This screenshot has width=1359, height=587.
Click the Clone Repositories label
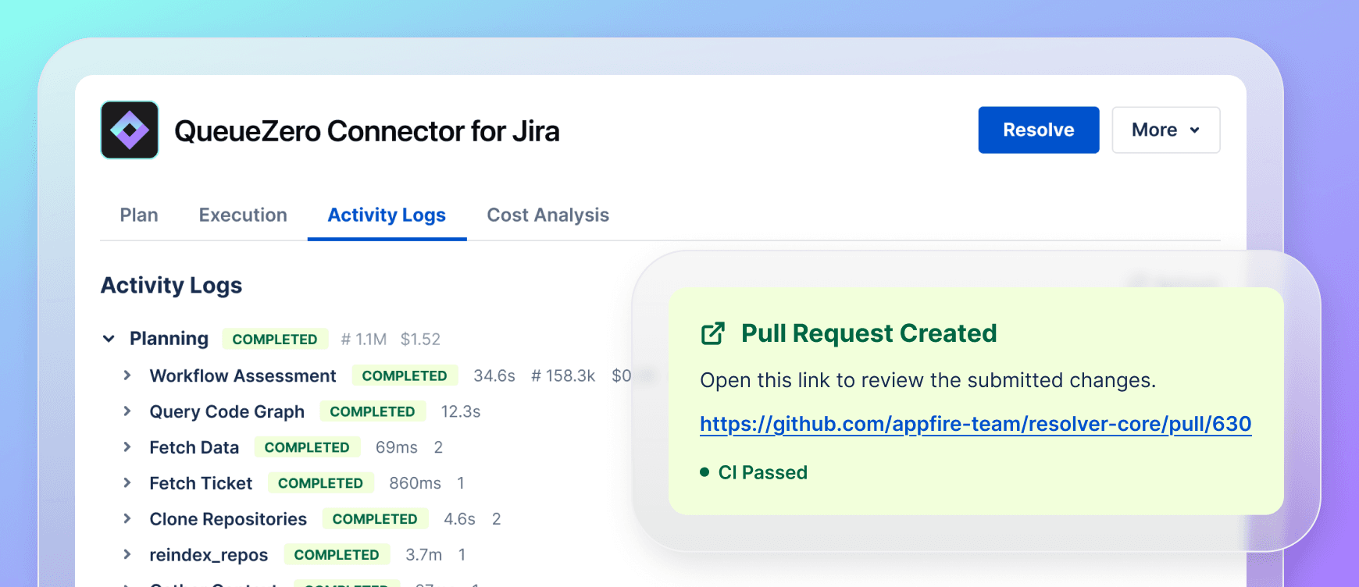[x=228, y=519]
